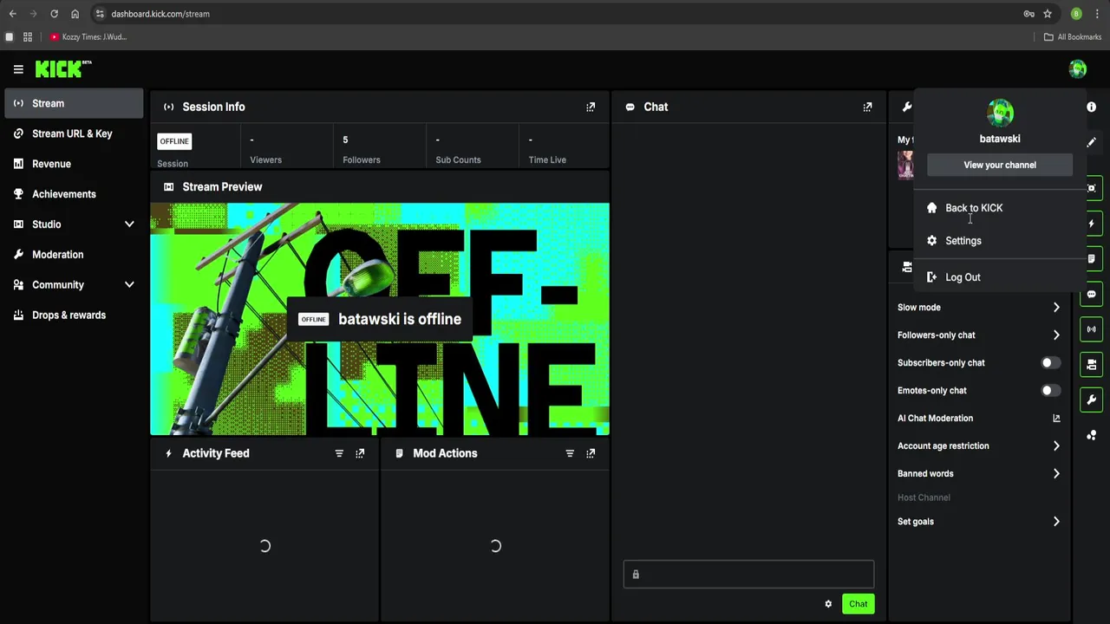Click the Host Channel label
1110x624 pixels.
[x=924, y=497]
